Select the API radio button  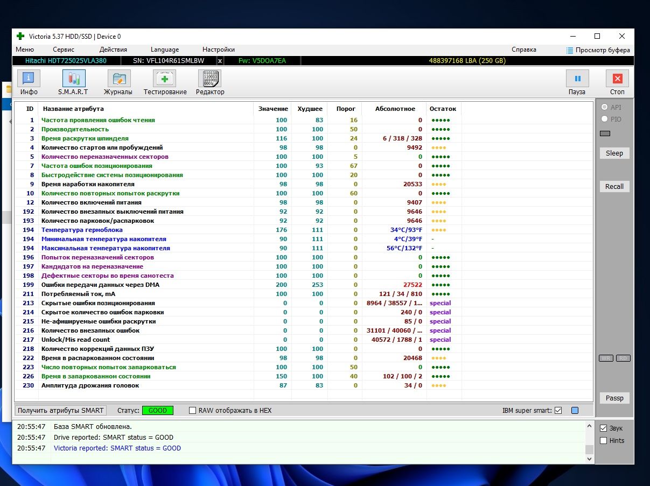coord(605,107)
